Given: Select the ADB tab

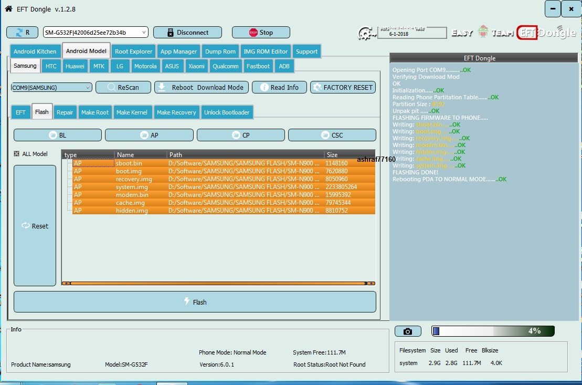Looking at the screenshot, I should (x=284, y=66).
